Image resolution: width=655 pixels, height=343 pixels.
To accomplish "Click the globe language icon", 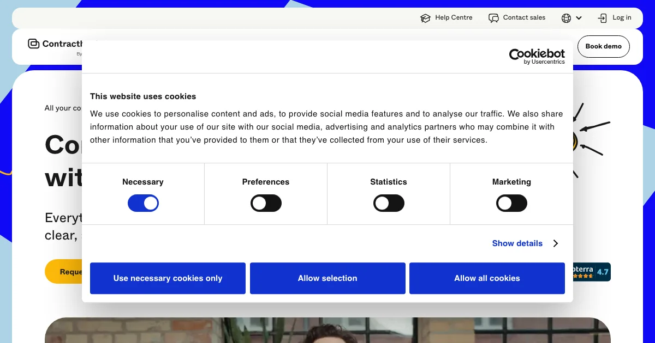I will click(x=566, y=18).
